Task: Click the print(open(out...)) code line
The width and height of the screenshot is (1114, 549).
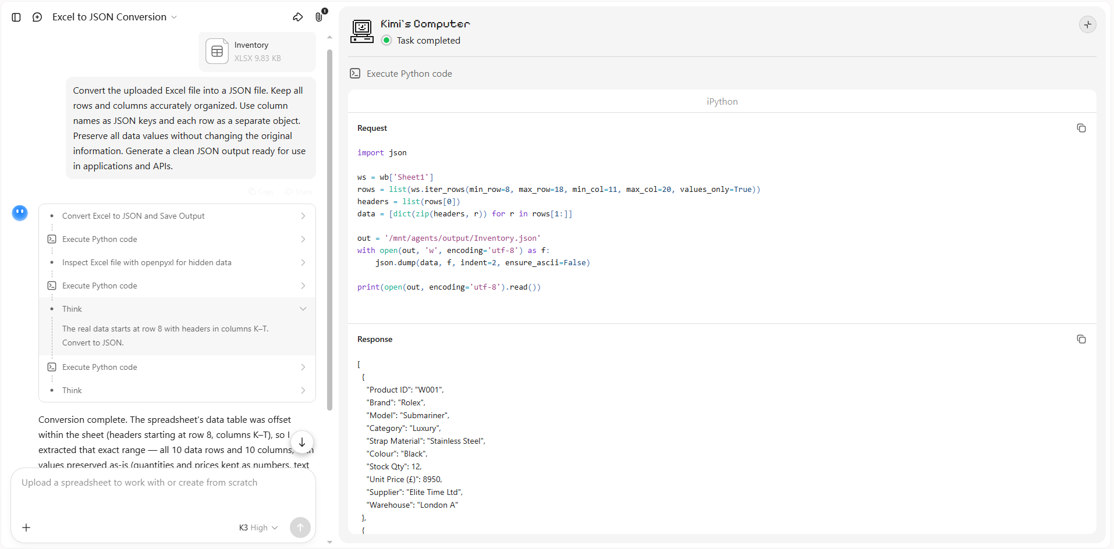Action: coord(449,287)
